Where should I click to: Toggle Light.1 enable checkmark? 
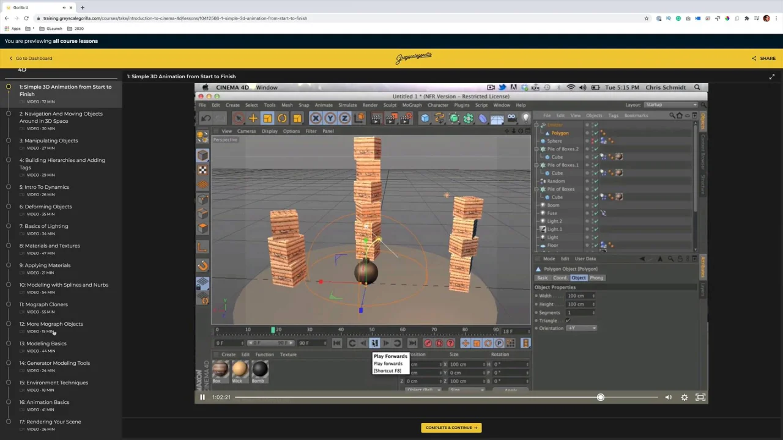(x=596, y=229)
